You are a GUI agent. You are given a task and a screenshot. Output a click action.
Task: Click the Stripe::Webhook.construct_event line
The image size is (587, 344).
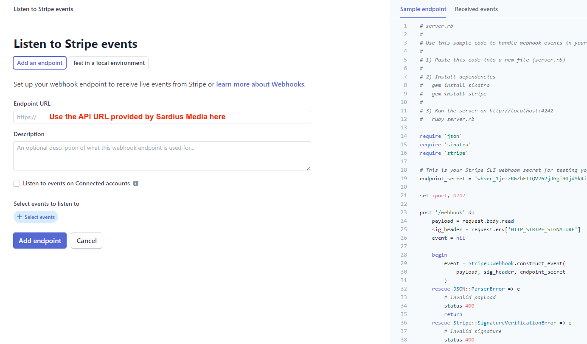pos(505,263)
